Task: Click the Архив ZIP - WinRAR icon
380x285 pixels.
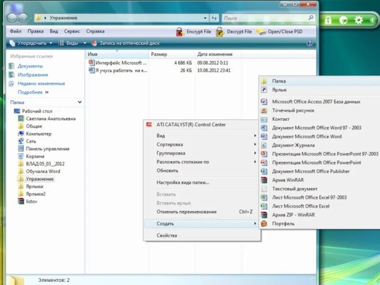Action: tap(264, 215)
